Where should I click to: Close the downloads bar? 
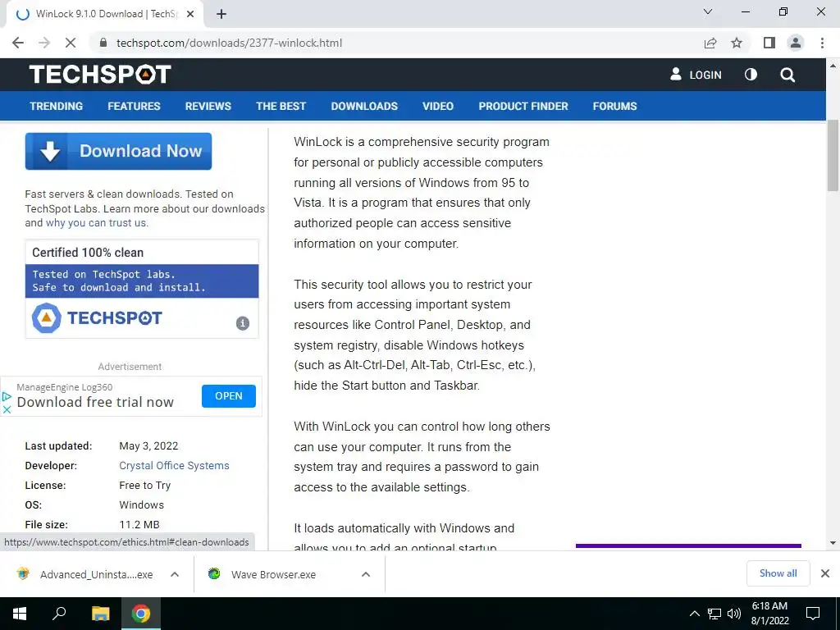(x=825, y=573)
